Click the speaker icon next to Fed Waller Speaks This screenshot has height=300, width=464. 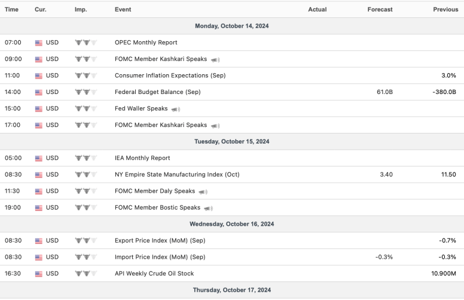coord(176,109)
